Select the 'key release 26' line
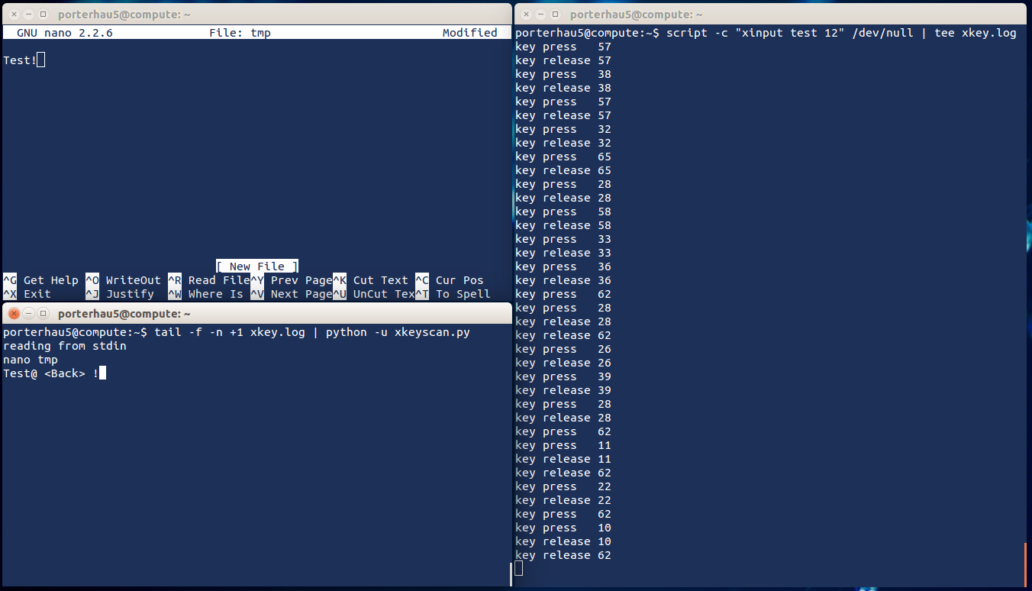Screen dimensions: 1032x591 [x=563, y=363]
